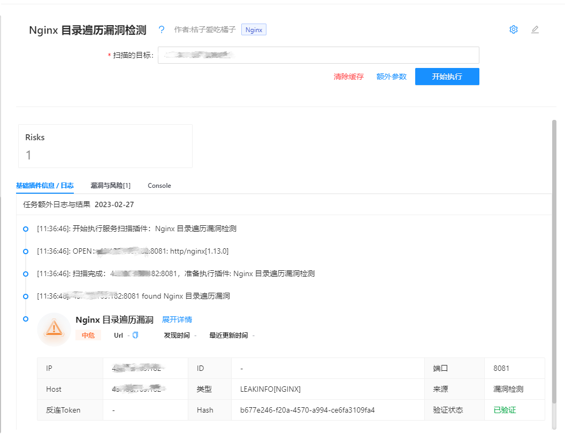The width and height of the screenshot is (565, 434).
Task: Open 额外参数 link
Action: tap(391, 77)
